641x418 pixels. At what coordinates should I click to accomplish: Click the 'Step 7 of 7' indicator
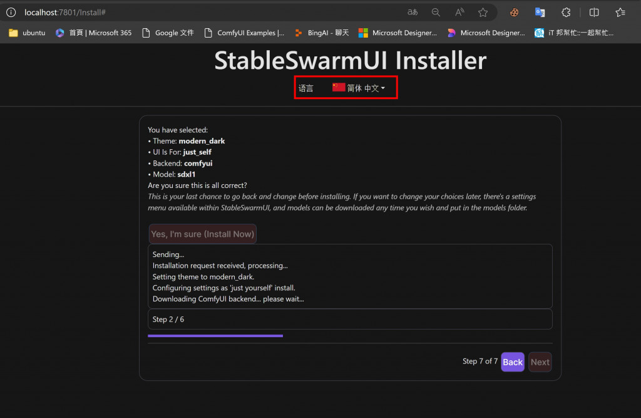coord(480,361)
